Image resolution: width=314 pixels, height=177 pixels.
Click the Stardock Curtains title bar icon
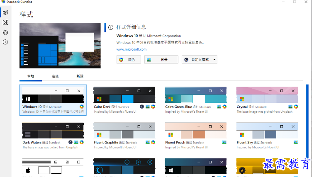[x=3, y=2]
